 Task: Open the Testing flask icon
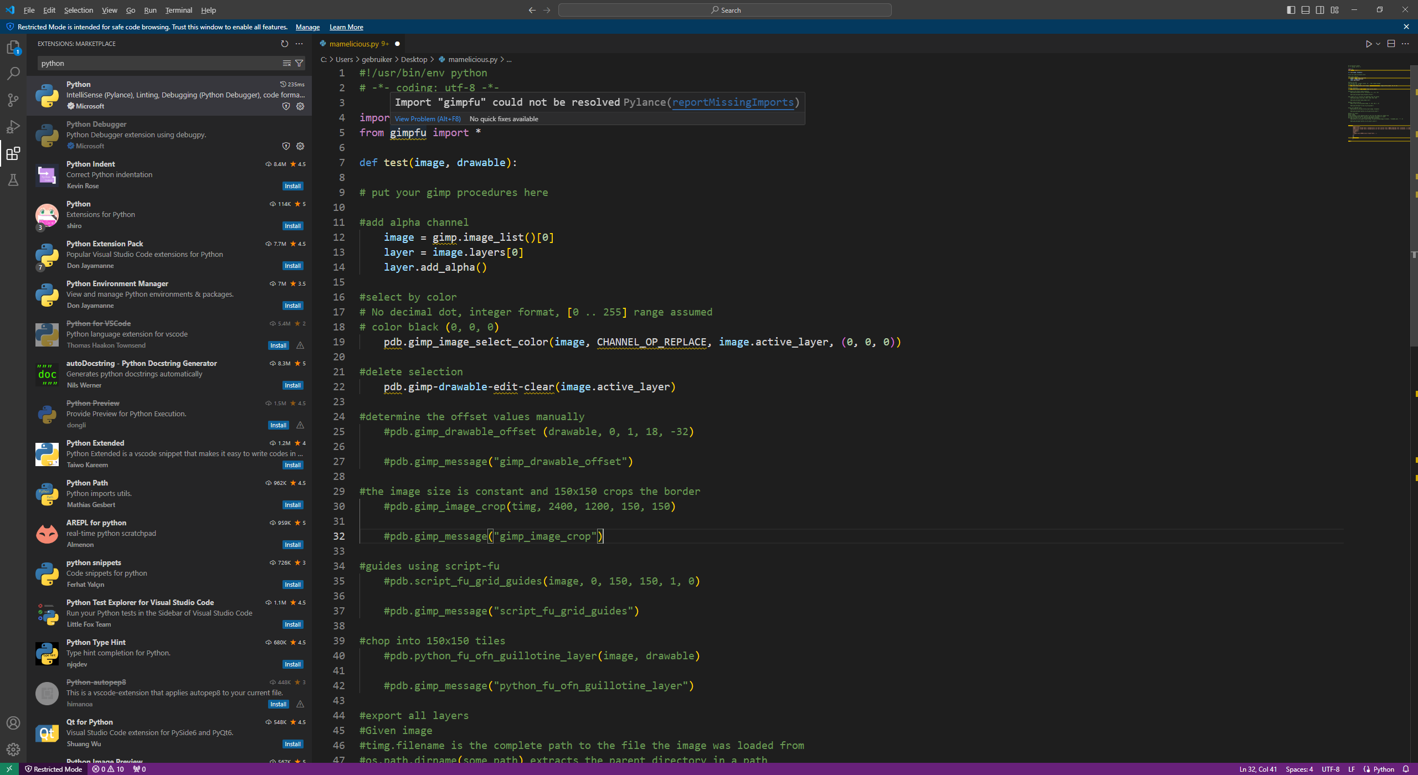(13, 180)
